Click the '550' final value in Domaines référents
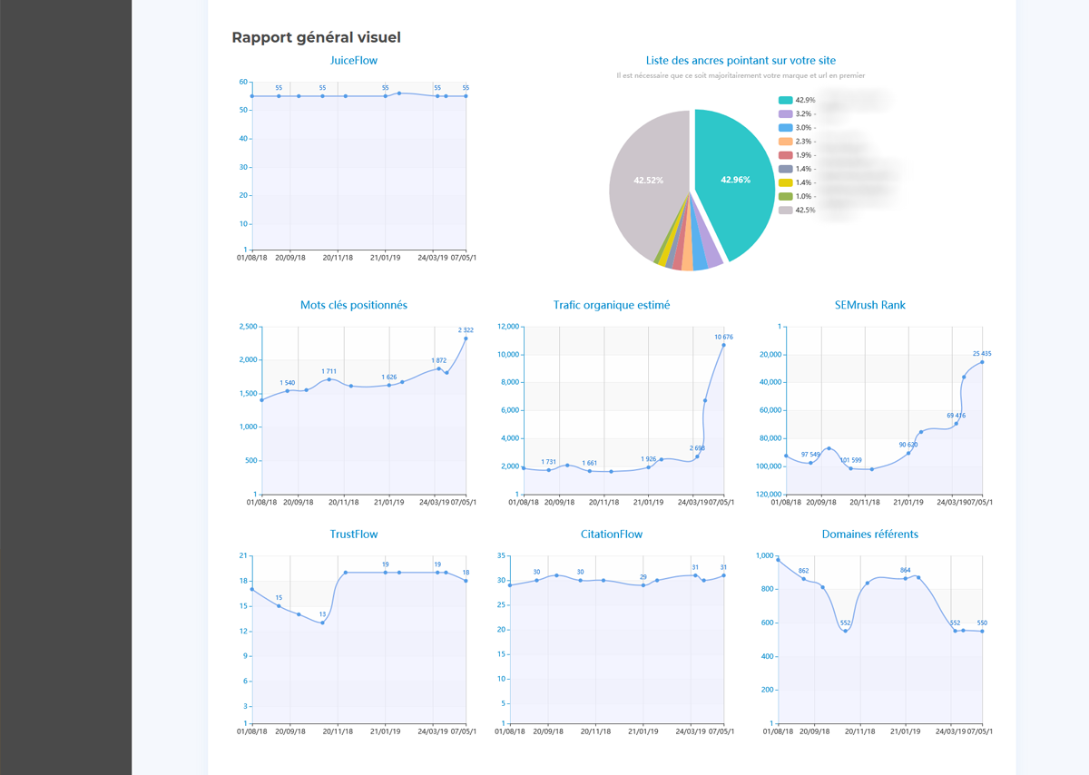1089x775 pixels. click(x=982, y=623)
